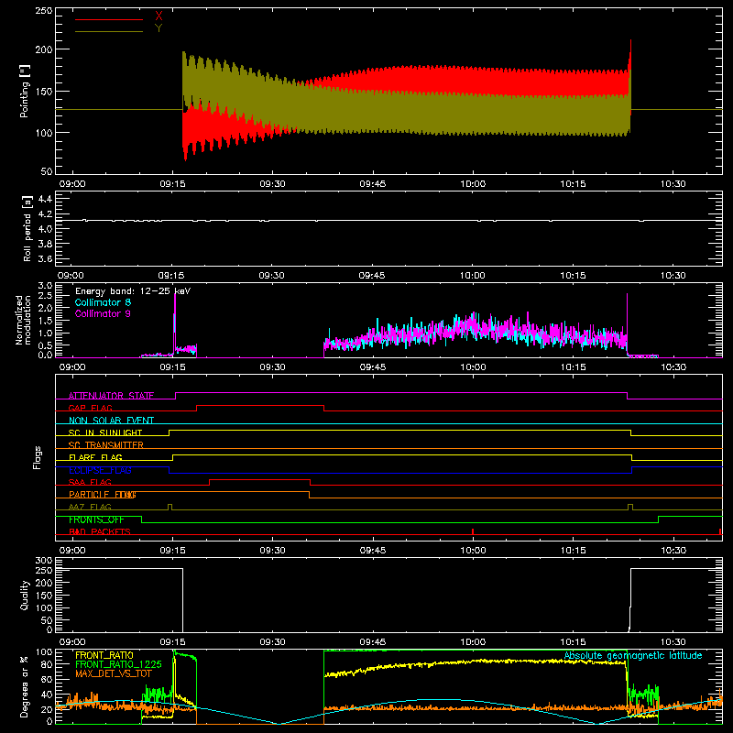Click the BAD_PACKETS spike at 10:00
This screenshot has width=733, height=733.
pyautogui.click(x=473, y=531)
